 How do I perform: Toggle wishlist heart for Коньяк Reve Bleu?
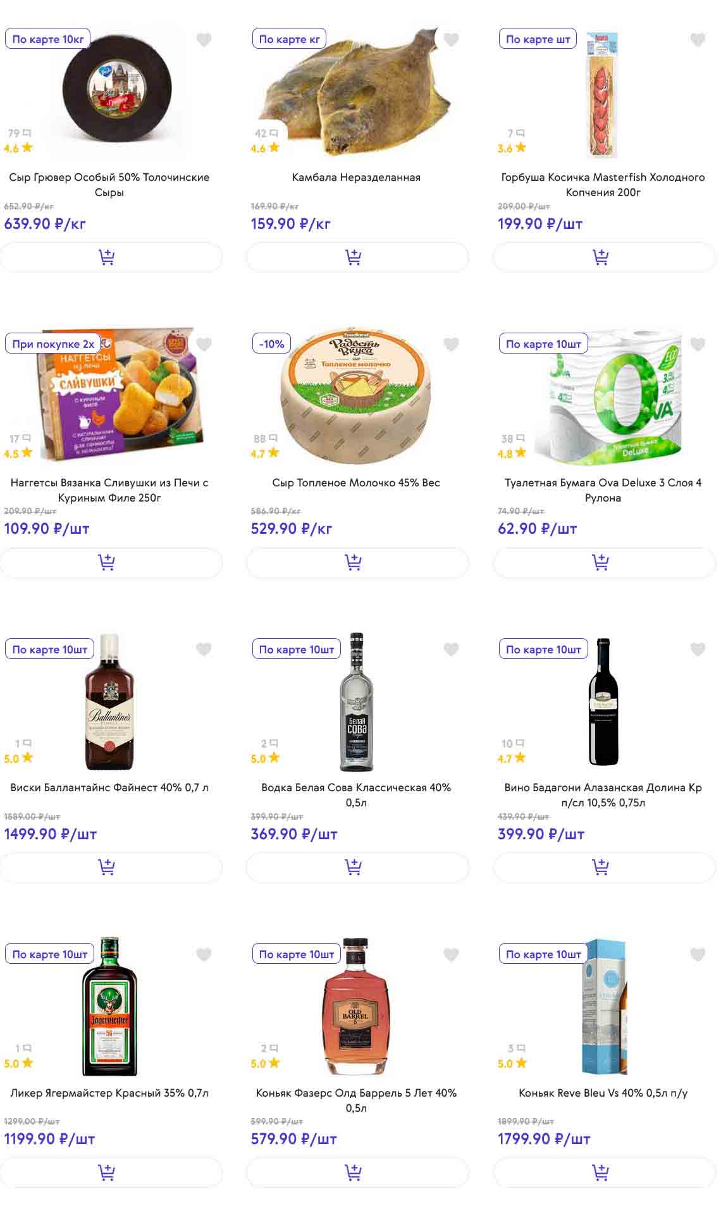pyautogui.click(x=698, y=954)
